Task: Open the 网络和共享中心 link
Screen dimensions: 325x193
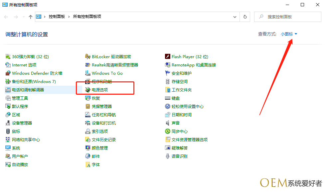Action: coord(26,140)
